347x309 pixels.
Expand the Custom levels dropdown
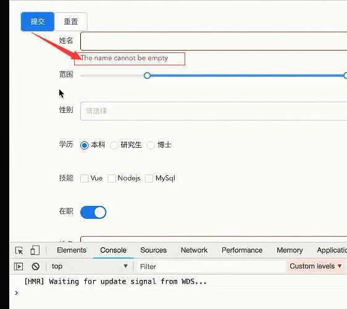316,266
